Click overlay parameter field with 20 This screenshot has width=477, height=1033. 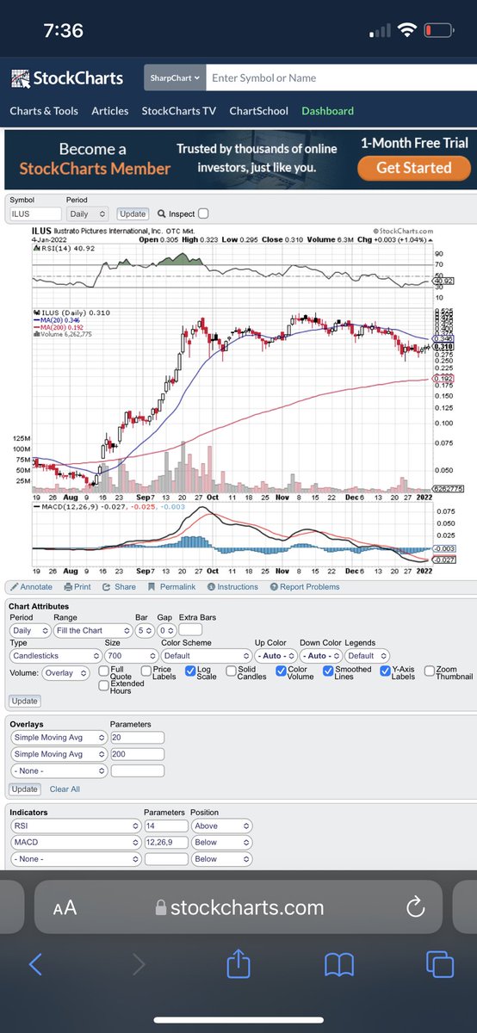(137, 738)
